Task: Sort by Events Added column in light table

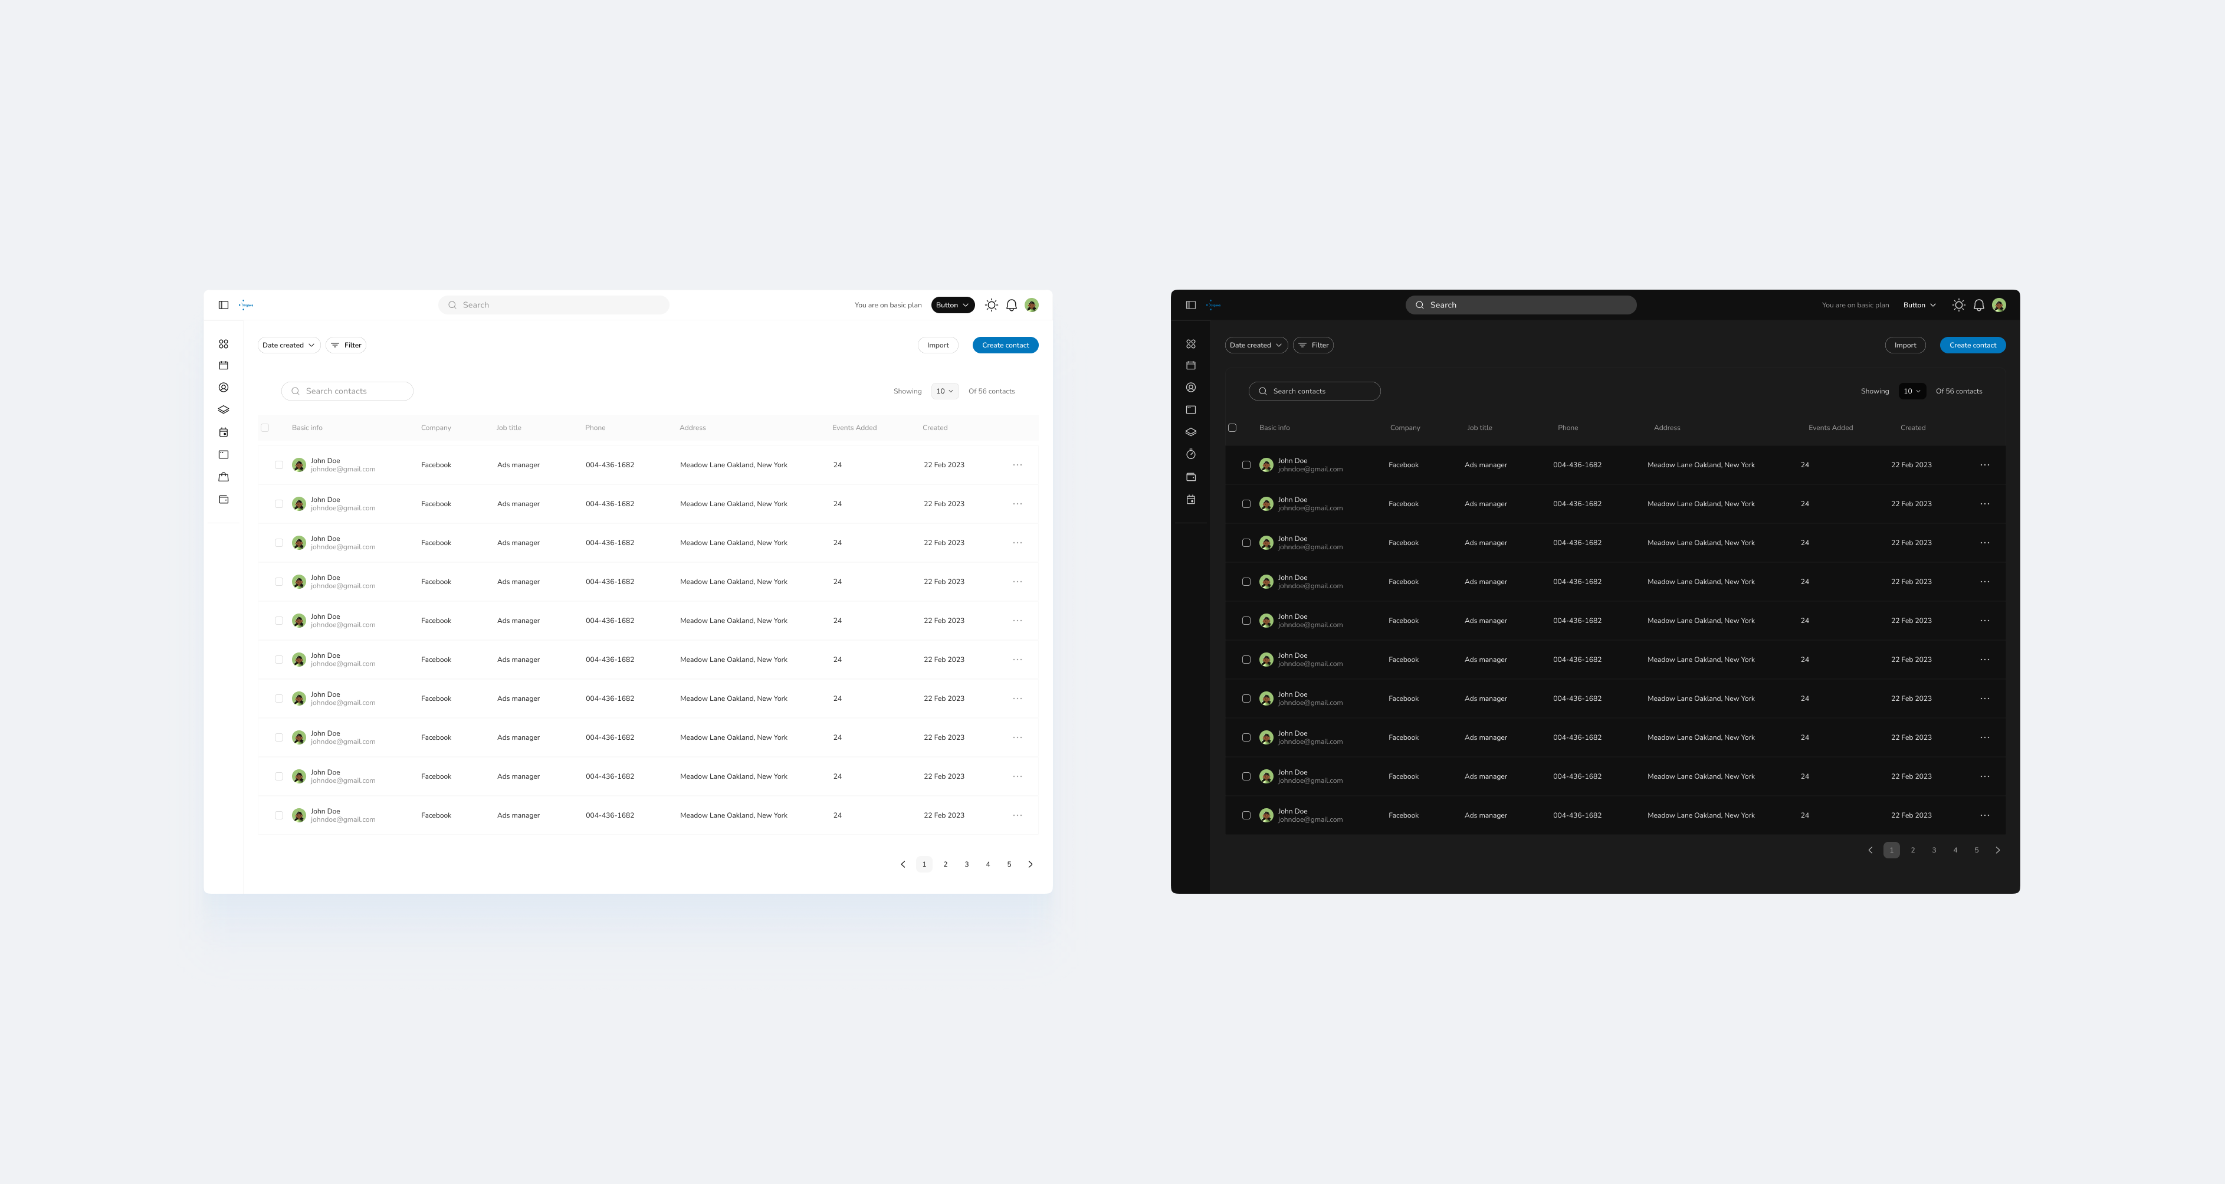Action: (854, 428)
